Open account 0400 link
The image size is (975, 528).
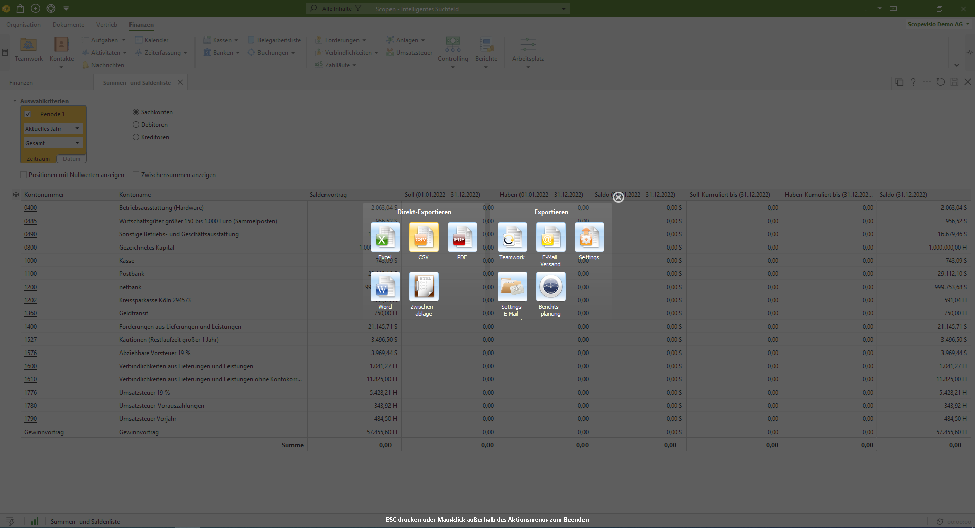(30, 208)
